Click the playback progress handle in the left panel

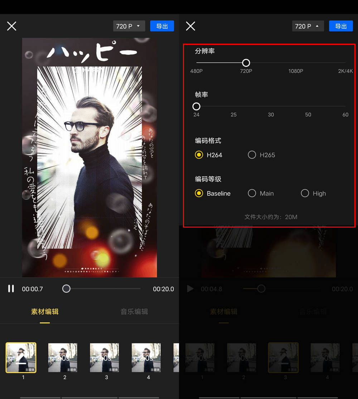point(66,289)
